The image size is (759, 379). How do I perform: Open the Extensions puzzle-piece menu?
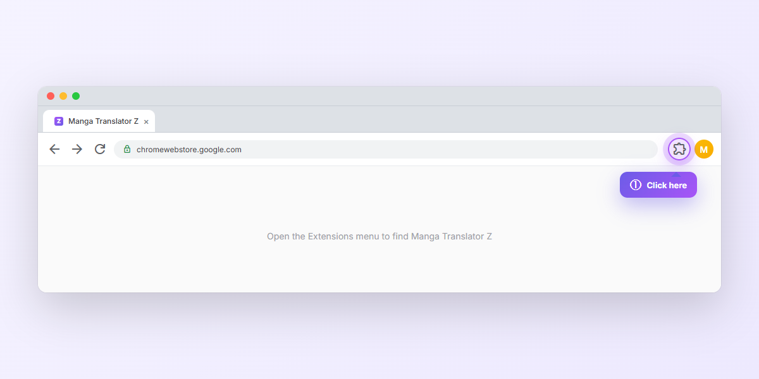[x=679, y=149]
